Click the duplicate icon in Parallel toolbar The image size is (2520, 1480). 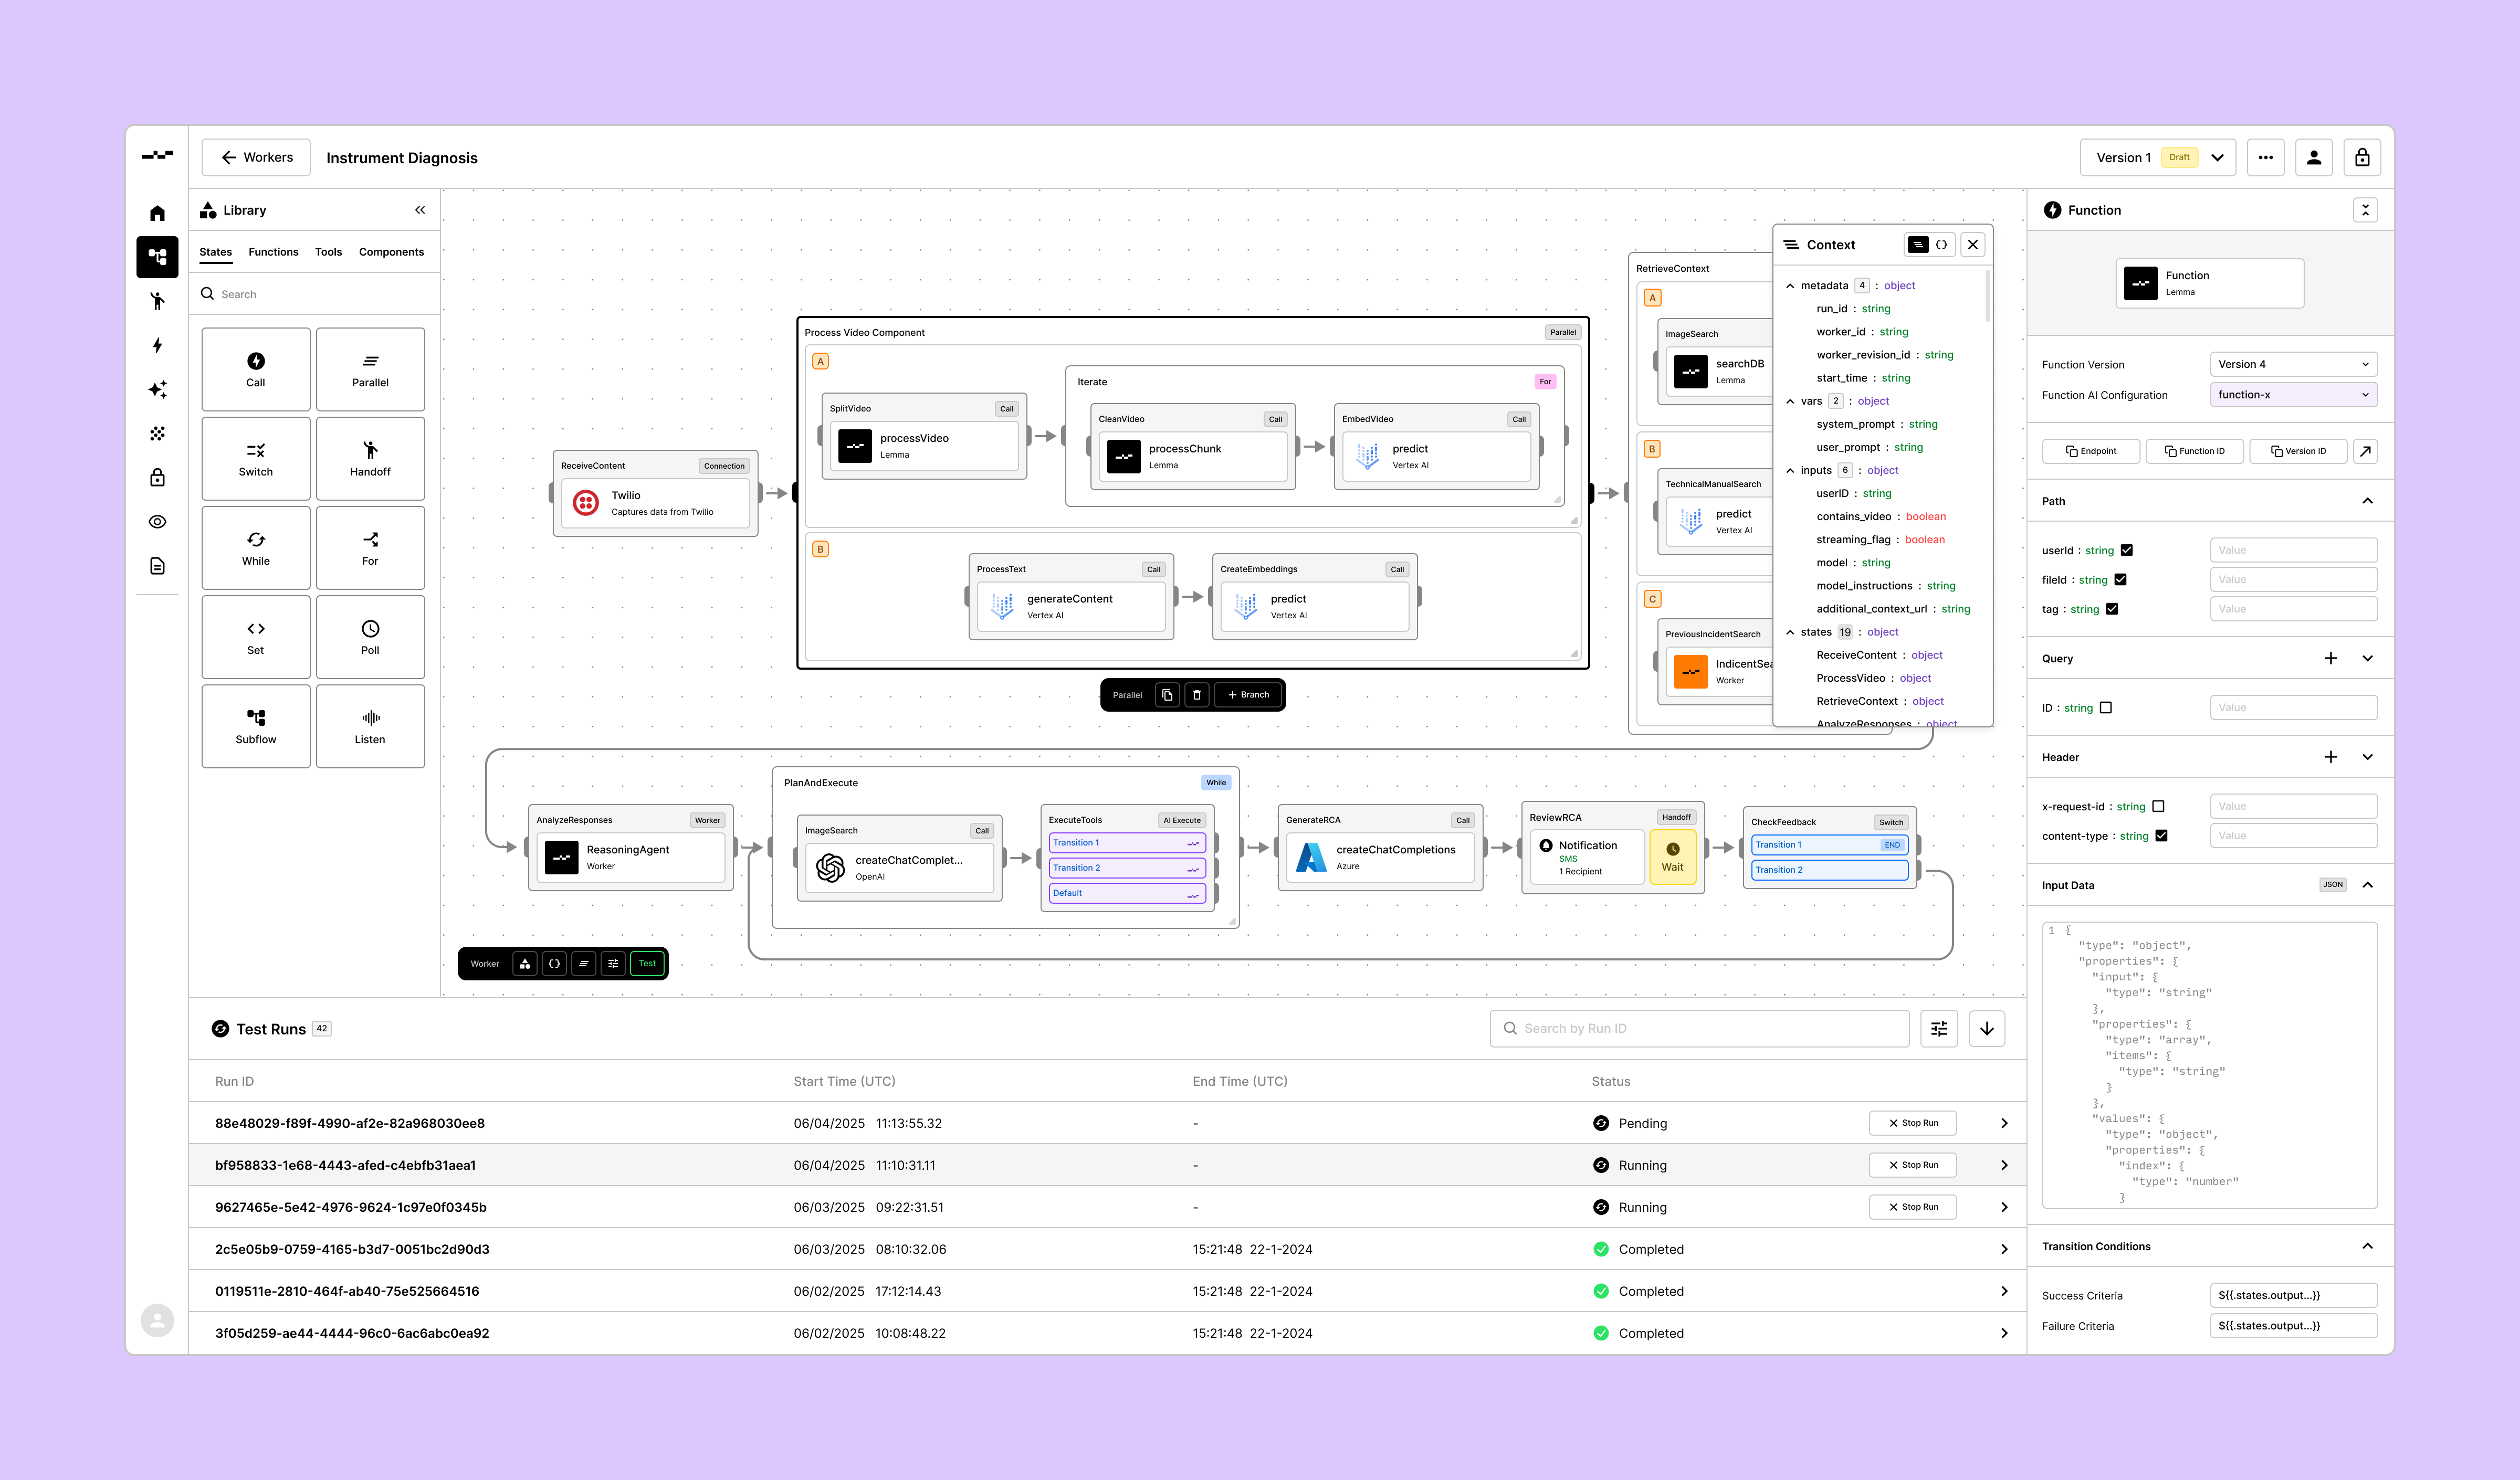tap(1167, 695)
